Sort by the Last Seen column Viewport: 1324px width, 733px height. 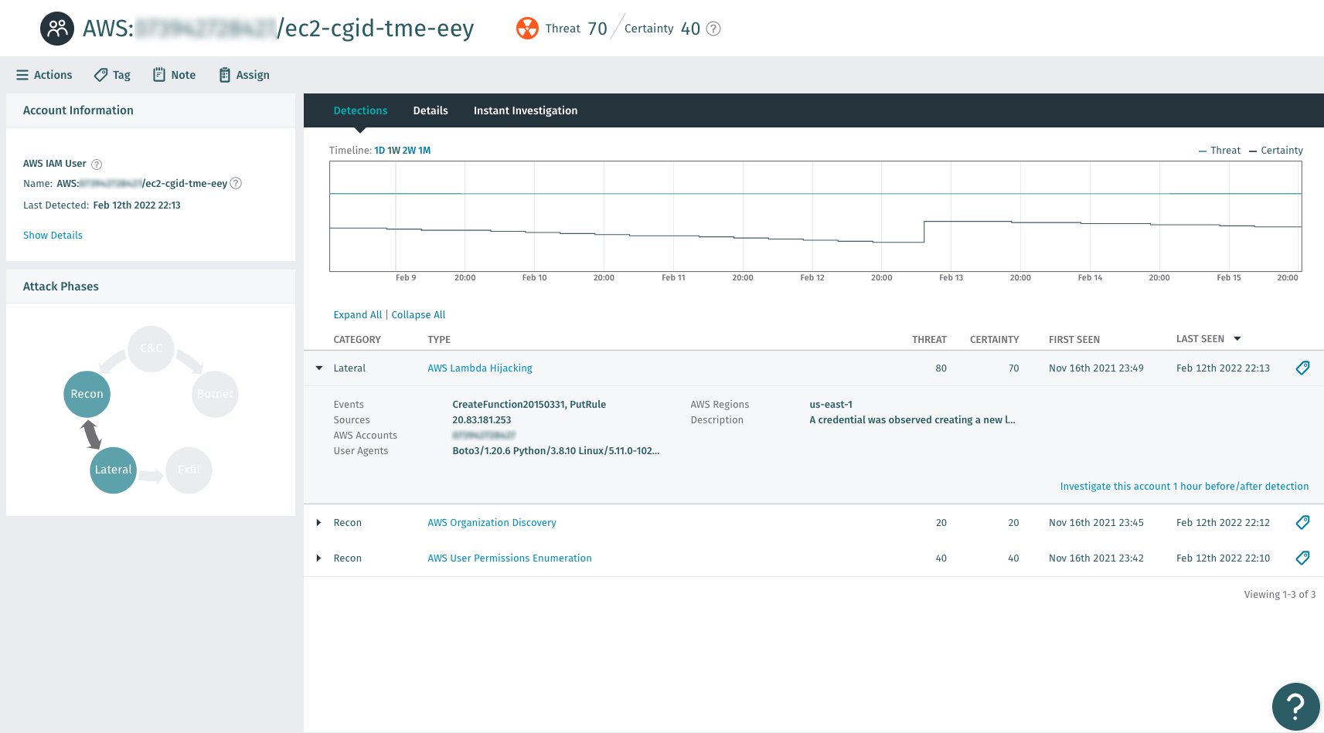click(x=1208, y=339)
